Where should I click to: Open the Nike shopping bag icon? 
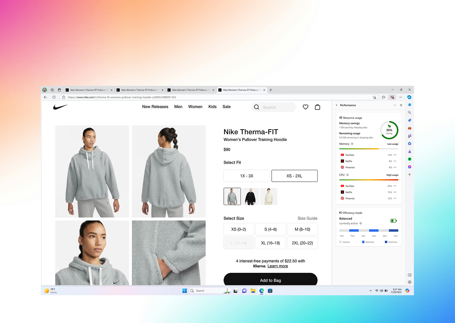point(318,107)
